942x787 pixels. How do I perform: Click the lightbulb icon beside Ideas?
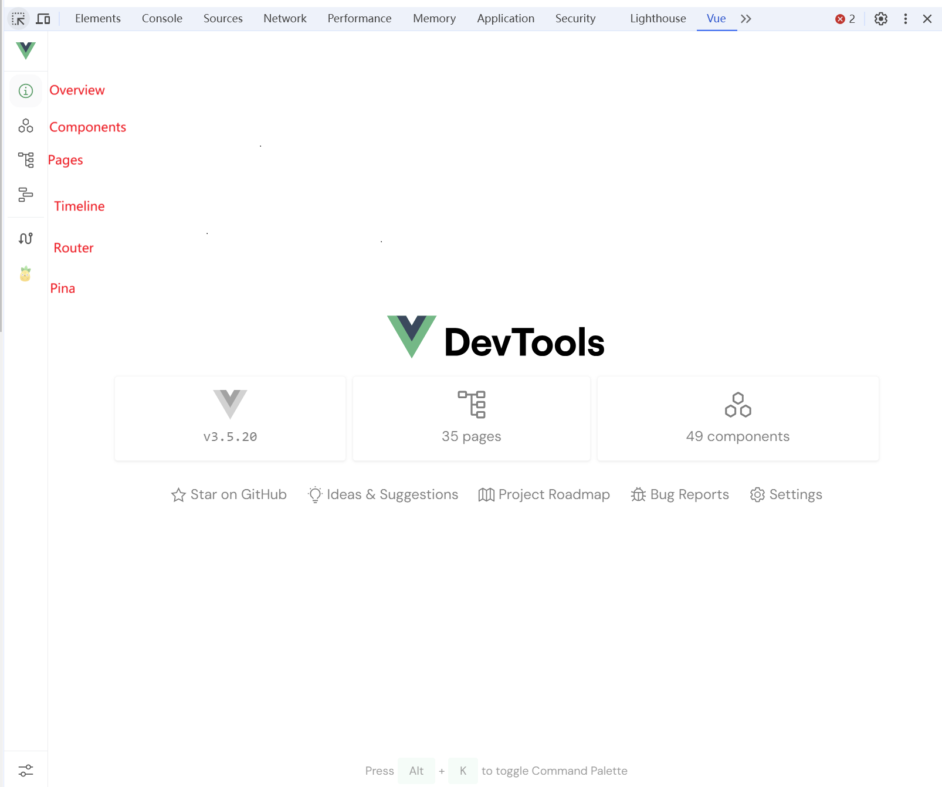pos(315,495)
